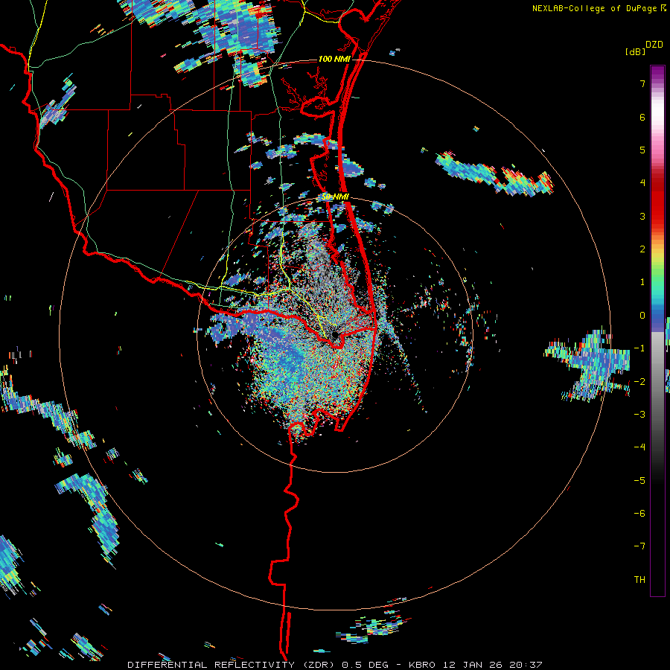670x670 pixels.
Task: Click the KBRO station identifier in caption
Action: coord(422,665)
